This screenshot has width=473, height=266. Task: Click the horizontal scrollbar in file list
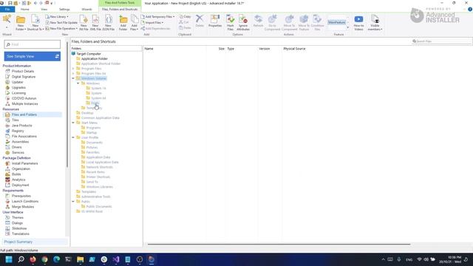tap(279, 244)
